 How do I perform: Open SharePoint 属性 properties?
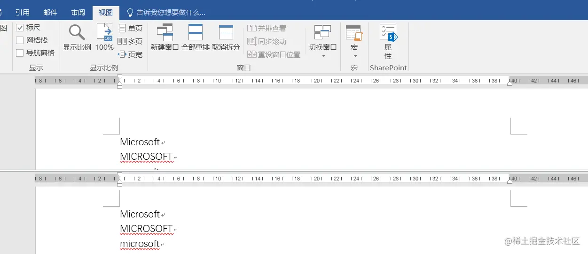pyautogui.click(x=388, y=41)
